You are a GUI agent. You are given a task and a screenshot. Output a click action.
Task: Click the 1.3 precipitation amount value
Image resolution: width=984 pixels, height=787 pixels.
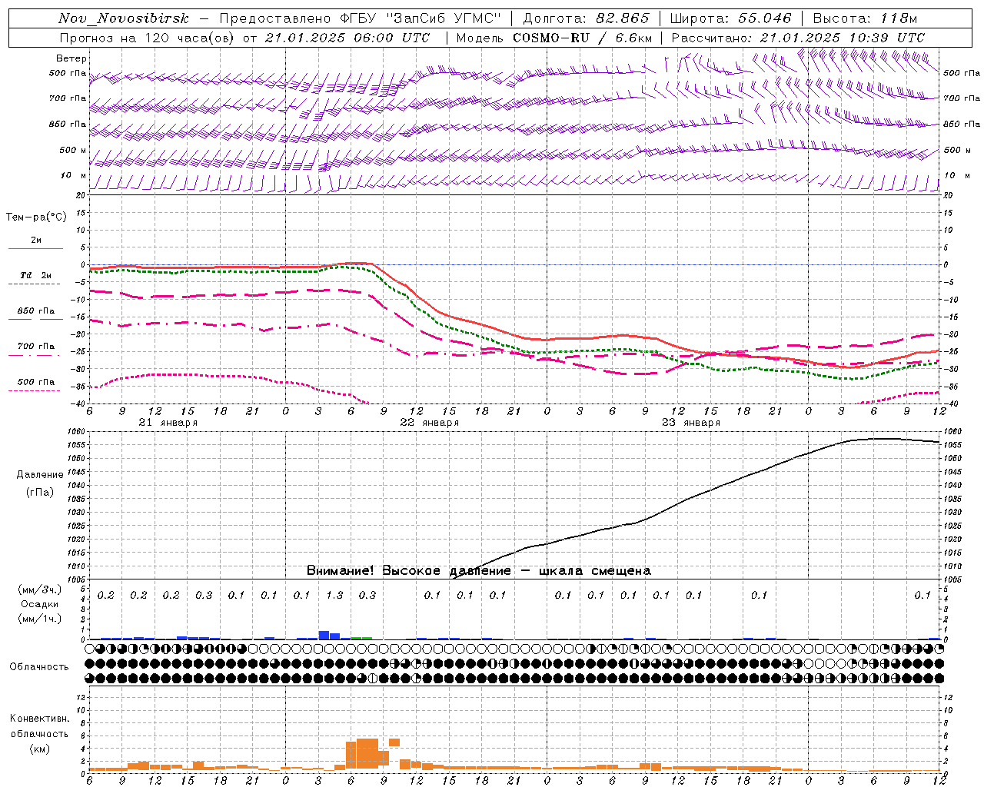[334, 595]
